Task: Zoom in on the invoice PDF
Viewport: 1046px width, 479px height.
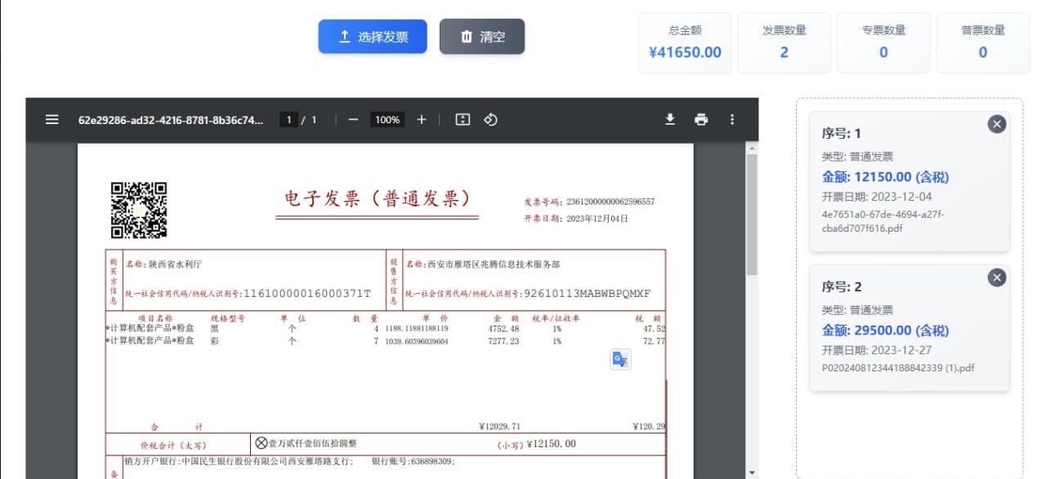Action: click(x=421, y=119)
